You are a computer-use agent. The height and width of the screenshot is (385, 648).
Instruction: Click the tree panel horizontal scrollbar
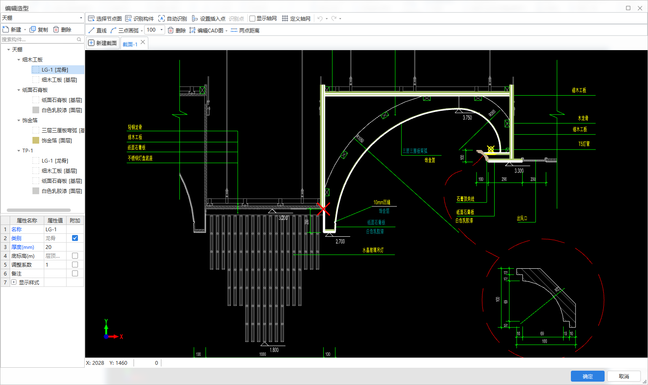click(39, 210)
